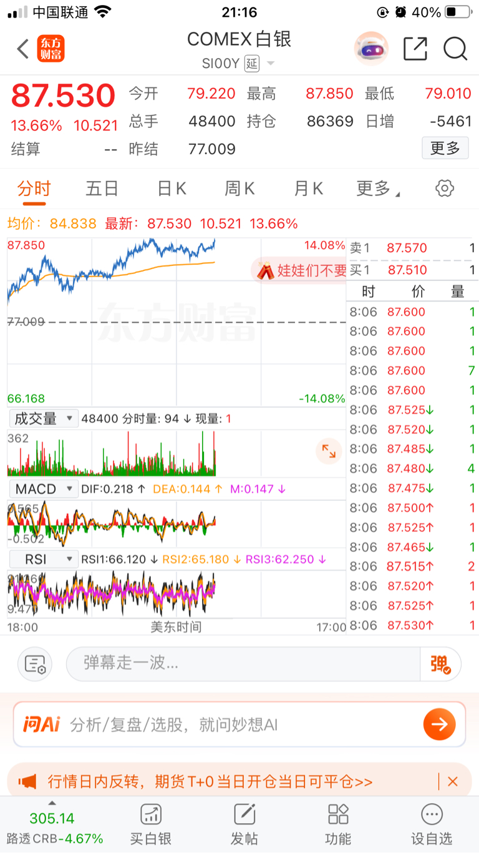This screenshot has height=853, width=479.
Task: Open the AI robot assistant avatar
Action: coord(371,49)
